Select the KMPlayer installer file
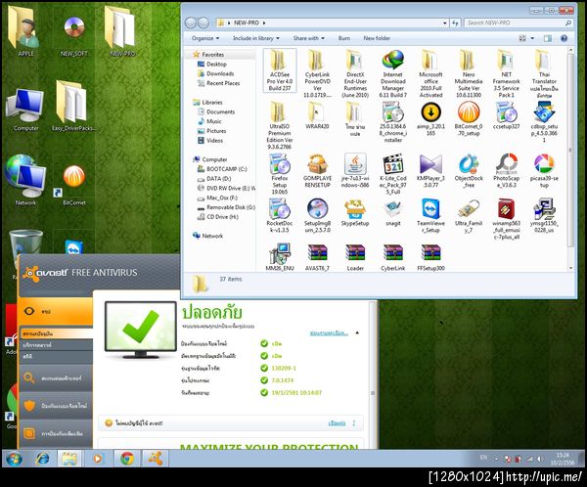Image resolution: width=587 pixels, height=487 pixels. (430, 171)
